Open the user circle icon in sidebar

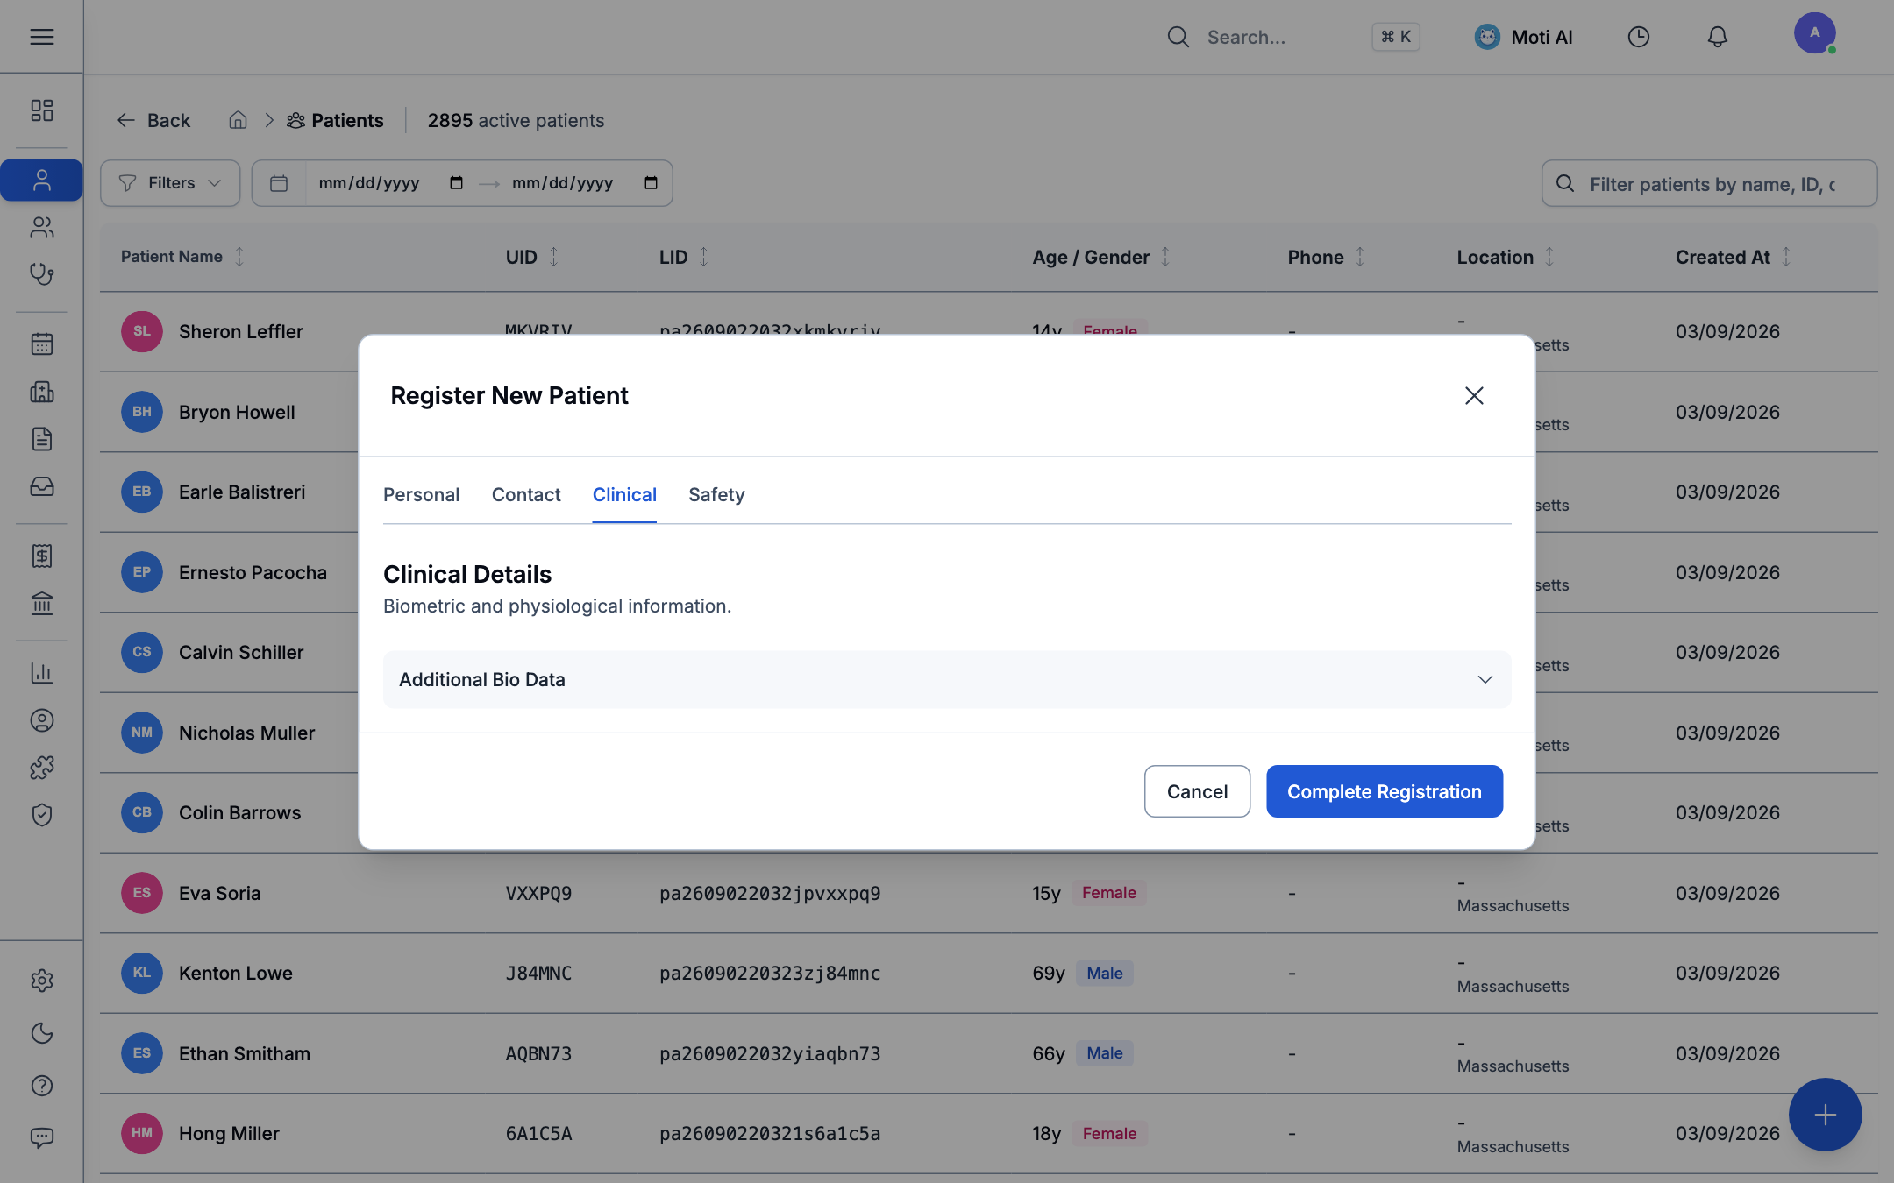tap(41, 720)
